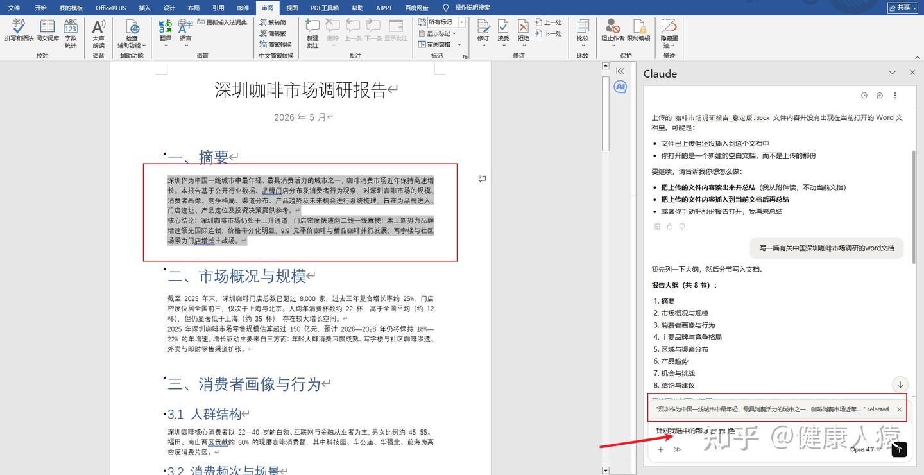The width and height of the screenshot is (924, 475).
Task: Click the comment marker beside the 摘要 paragraph
Action: coord(482,179)
